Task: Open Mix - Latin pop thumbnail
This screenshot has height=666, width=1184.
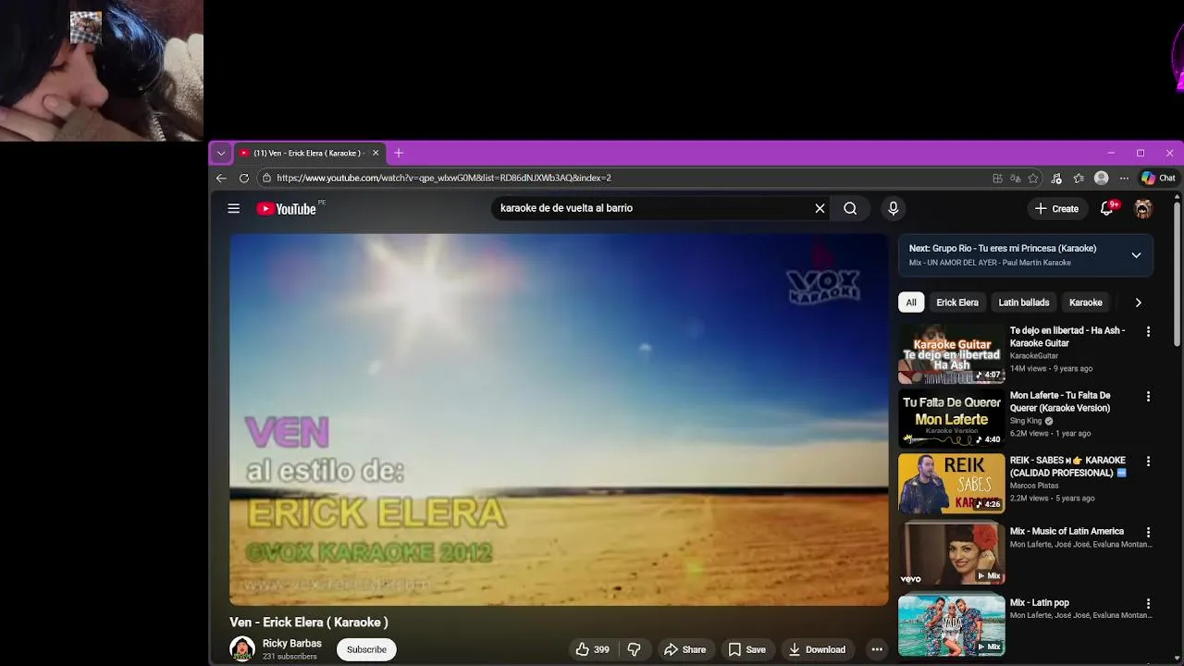Action: click(x=951, y=624)
